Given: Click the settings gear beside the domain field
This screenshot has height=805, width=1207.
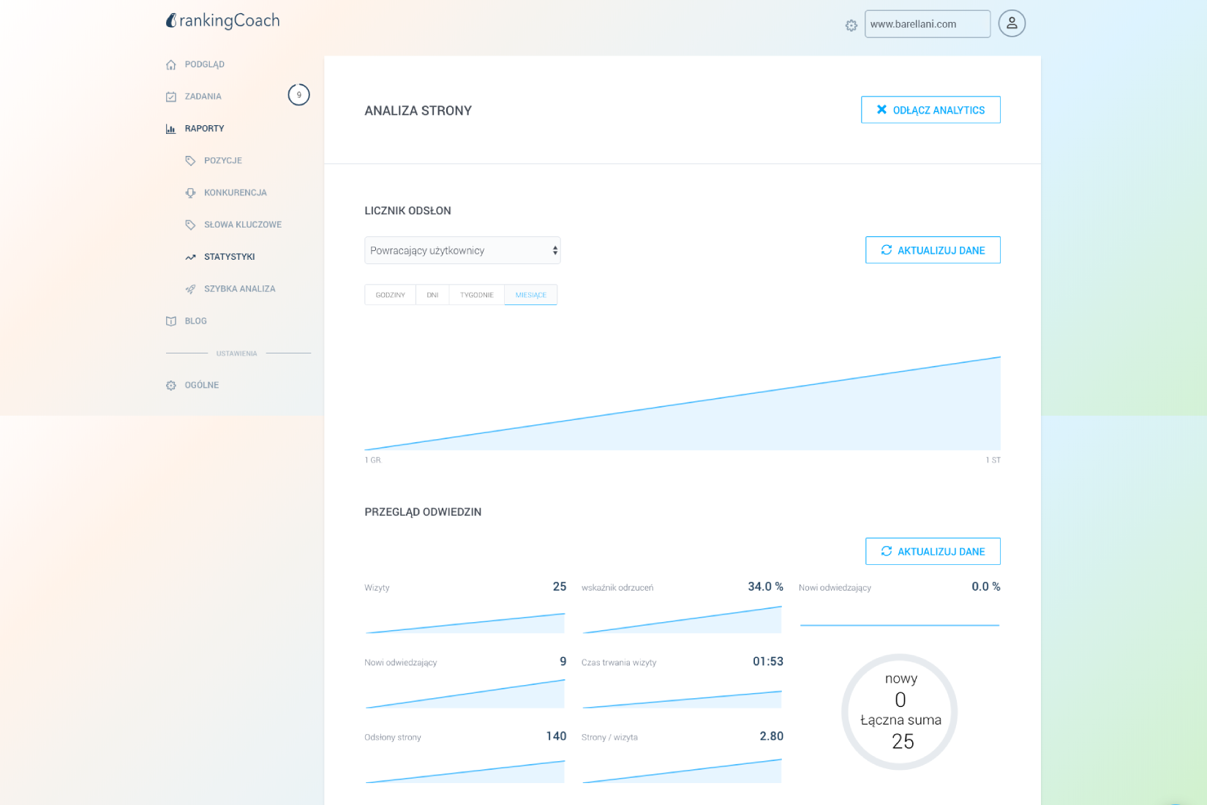Looking at the screenshot, I should pos(851,26).
